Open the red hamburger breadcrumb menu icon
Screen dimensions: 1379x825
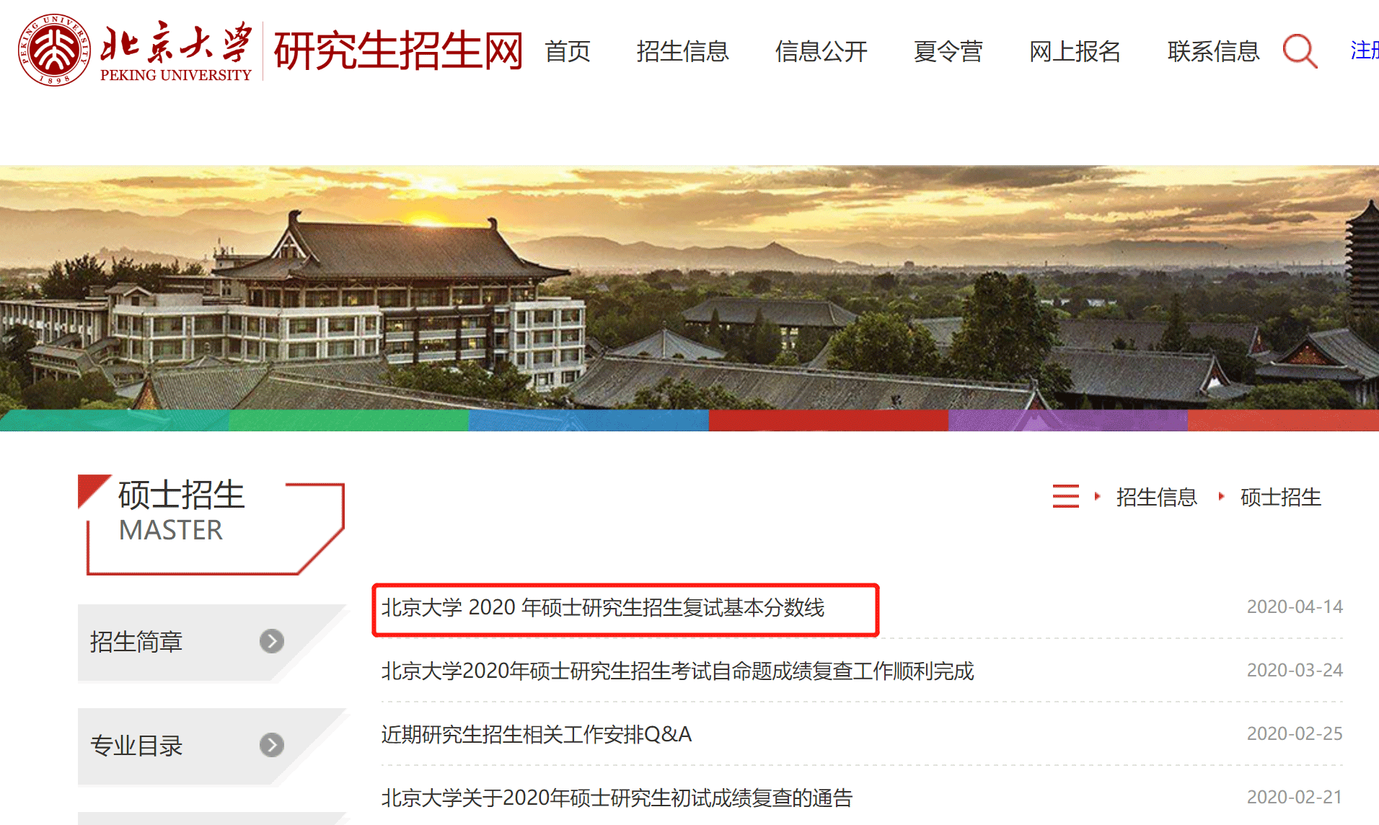click(1066, 496)
